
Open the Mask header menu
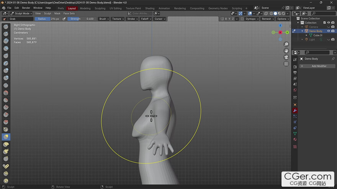(x=57, y=13)
